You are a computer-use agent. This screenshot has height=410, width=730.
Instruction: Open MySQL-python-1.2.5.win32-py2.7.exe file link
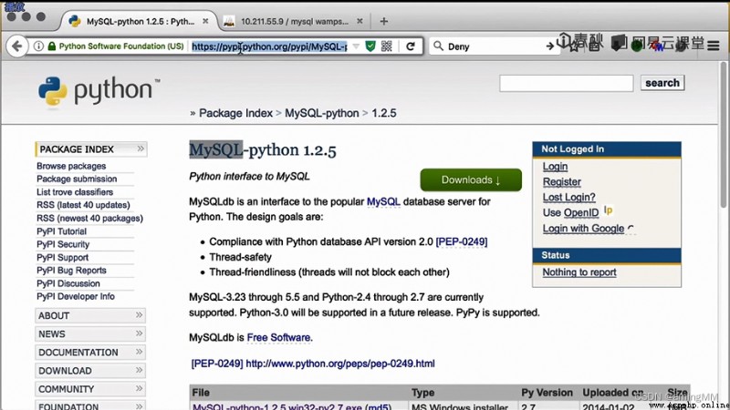(x=277, y=406)
